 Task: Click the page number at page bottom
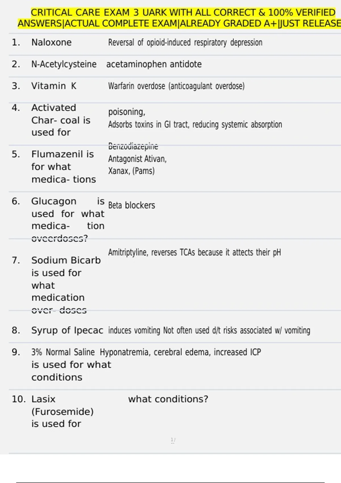point(173,440)
